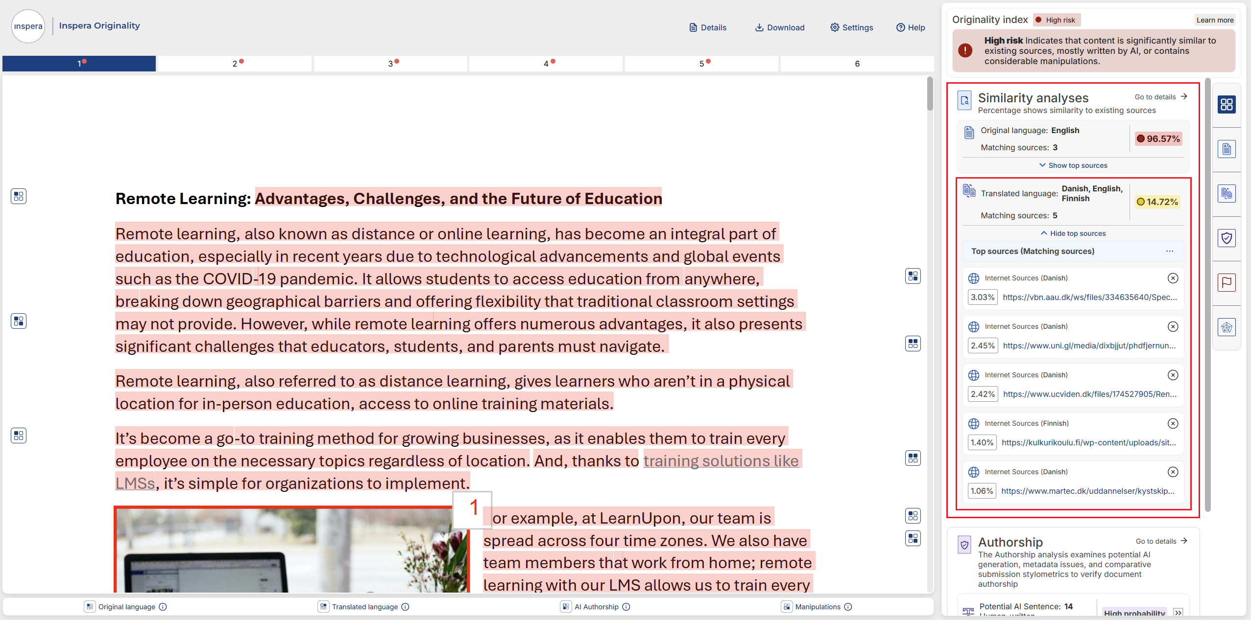Click the 14.72% translated similarity badge
The width and height of the screenshot is (1251, 620).
pos(1157,202)
